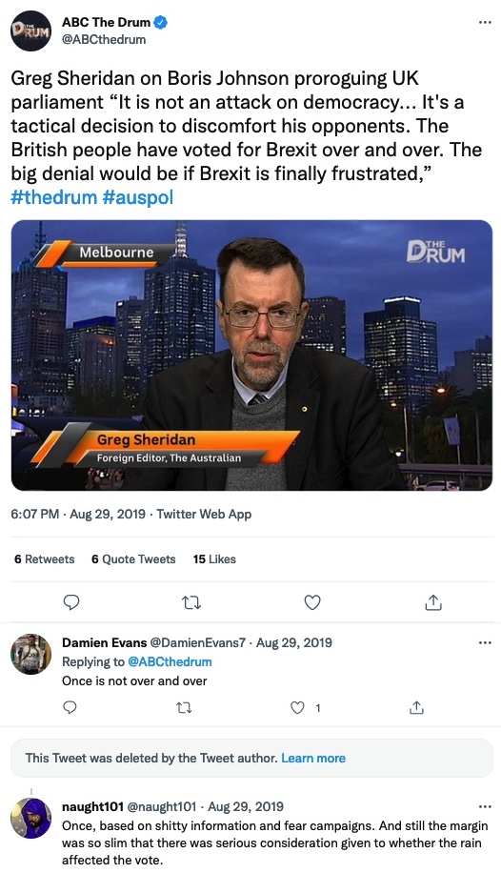View the 6 Quote Tweets list
The image size is (501, 873).
(133, 559)
